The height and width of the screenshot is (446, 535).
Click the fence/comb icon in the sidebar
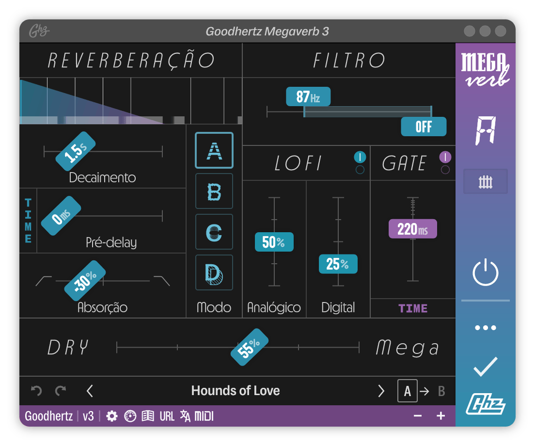[x=485, y=181]
